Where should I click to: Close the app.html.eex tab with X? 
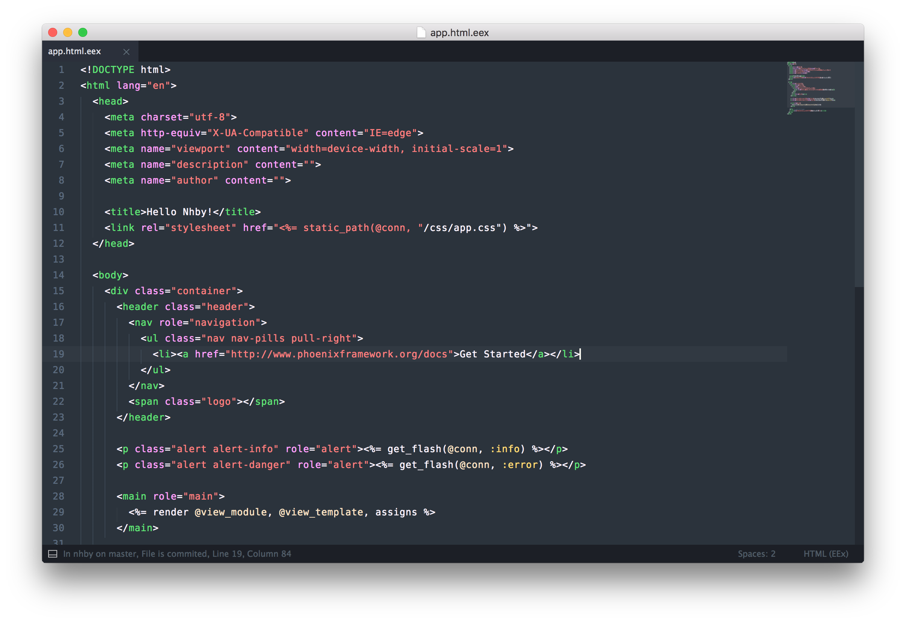click(x=126, y=52)
